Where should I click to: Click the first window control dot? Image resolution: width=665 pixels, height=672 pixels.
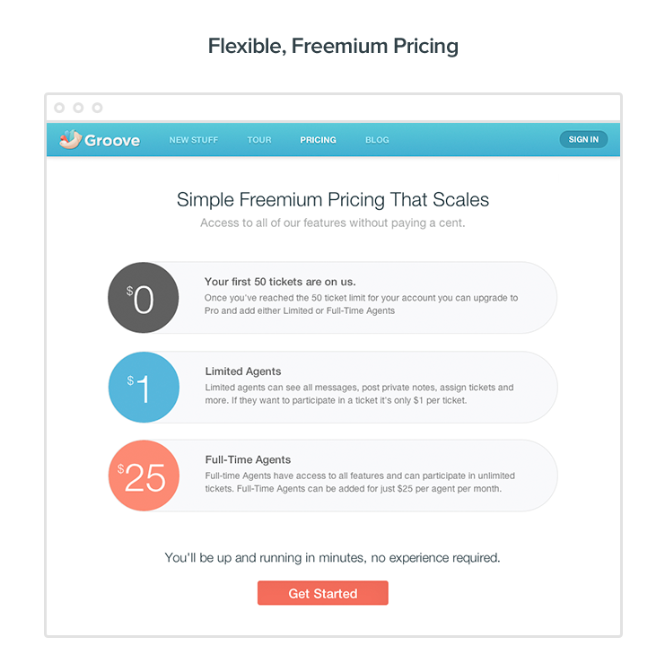(x=59, y=108)
